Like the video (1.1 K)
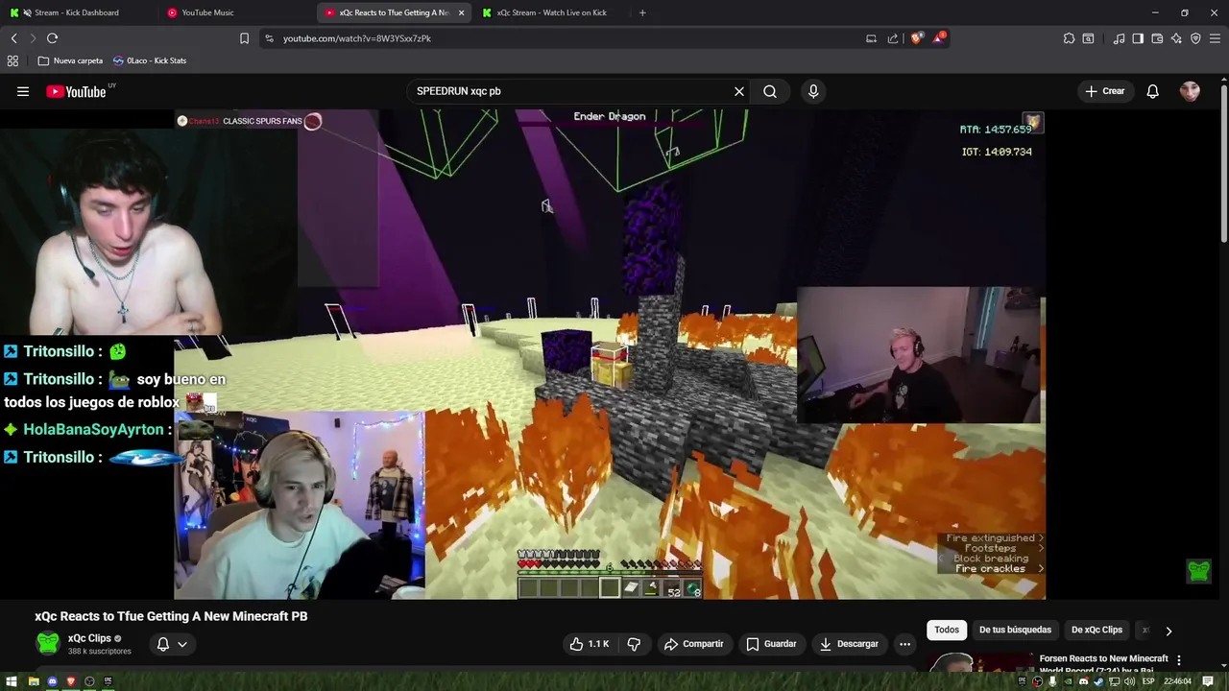 point(590,644)
